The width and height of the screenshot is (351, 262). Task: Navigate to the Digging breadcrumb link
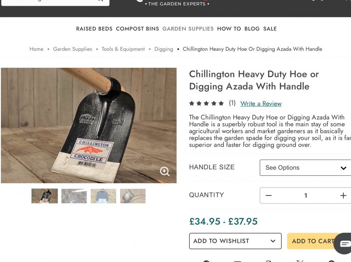coord(164,49)
